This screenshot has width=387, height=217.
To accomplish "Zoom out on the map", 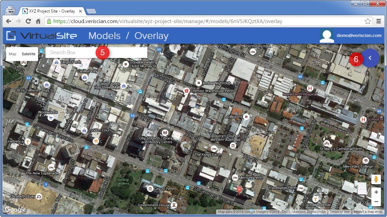I will point(376,201).
